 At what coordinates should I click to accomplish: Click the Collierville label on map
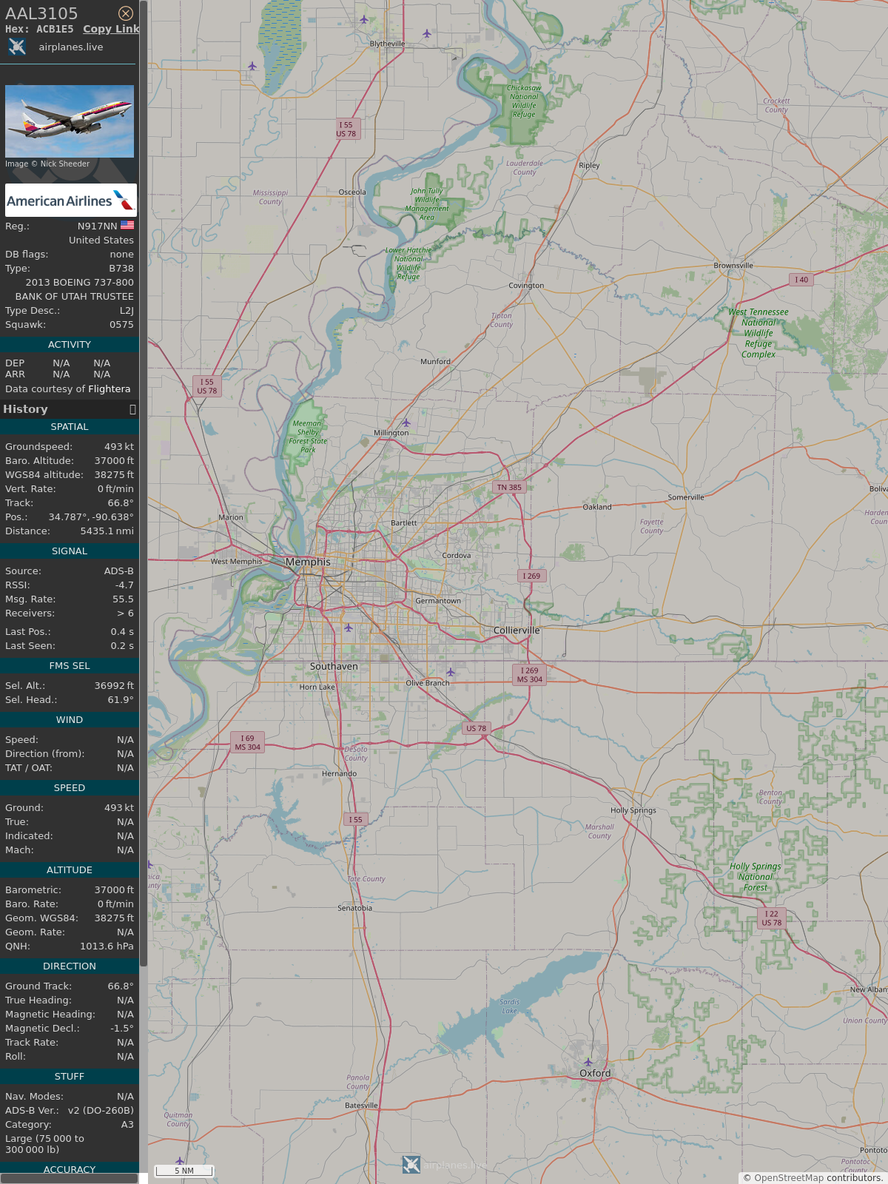517,630
